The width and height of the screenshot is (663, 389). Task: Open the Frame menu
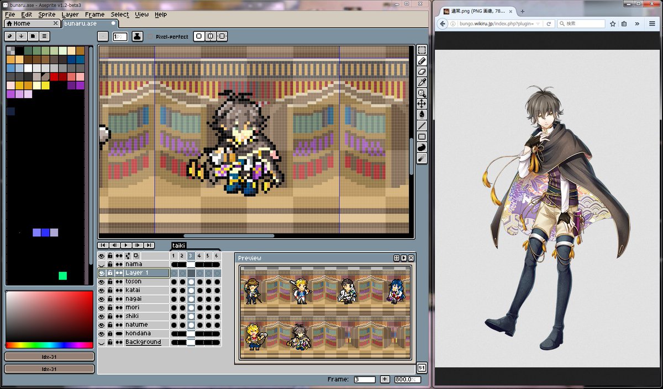[x=95, y=14]
